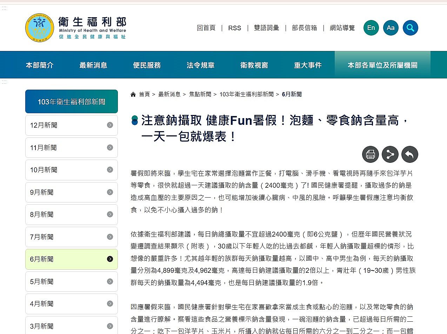Click the Aa font size icon
The image size is (447, 334).
(x=391, y=28)
